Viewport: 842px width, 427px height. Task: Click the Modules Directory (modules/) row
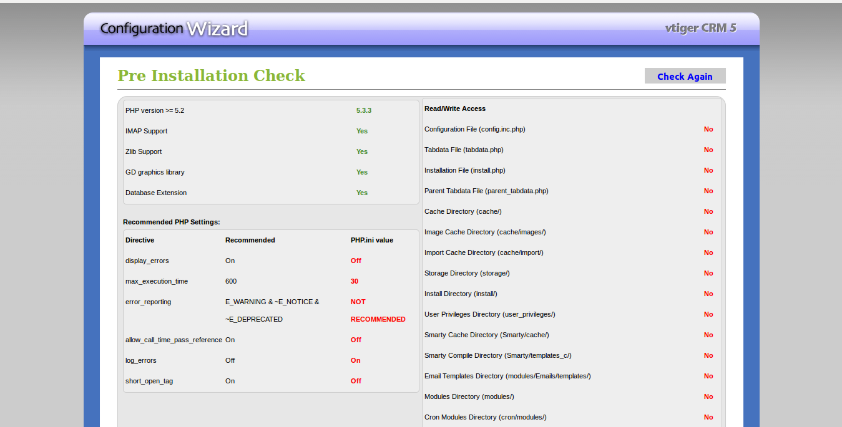pos(572,396)
